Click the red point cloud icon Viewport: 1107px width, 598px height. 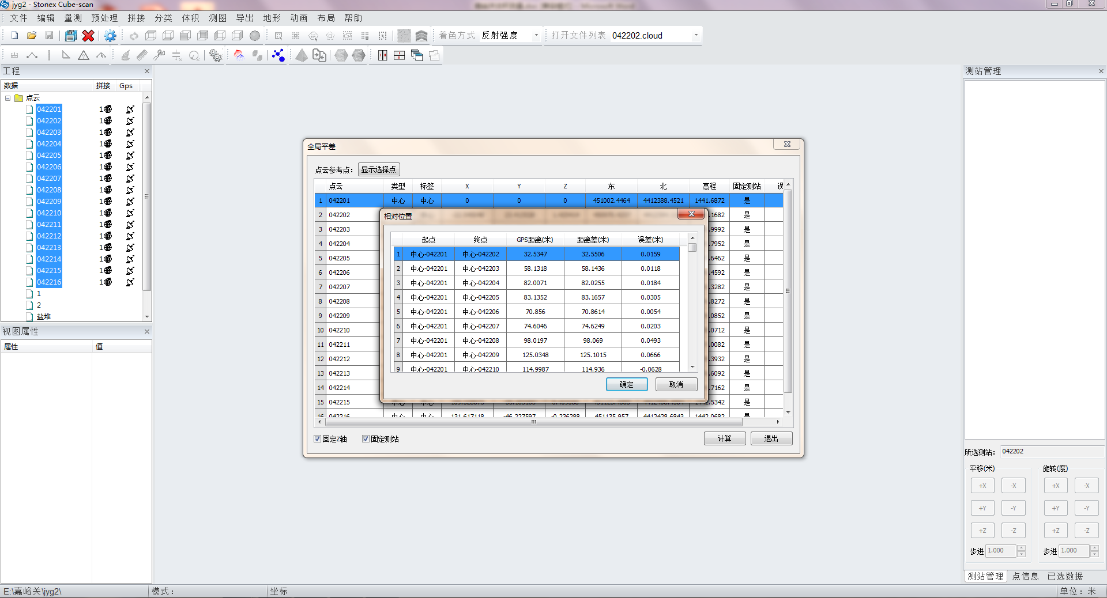click(x=239, y=55)
